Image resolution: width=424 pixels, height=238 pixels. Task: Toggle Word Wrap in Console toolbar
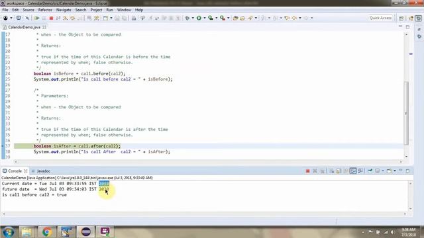(346, 171)
